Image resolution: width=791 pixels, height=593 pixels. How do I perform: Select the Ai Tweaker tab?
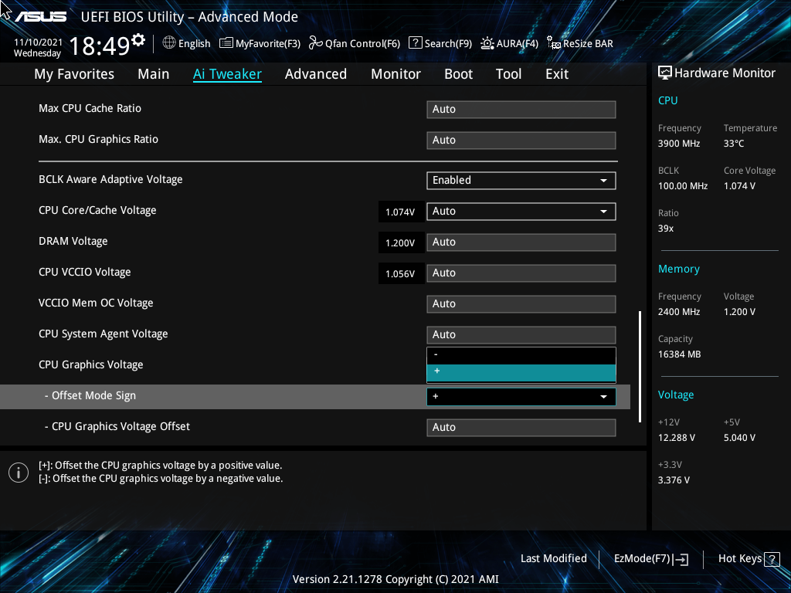[x=227, y=74]
